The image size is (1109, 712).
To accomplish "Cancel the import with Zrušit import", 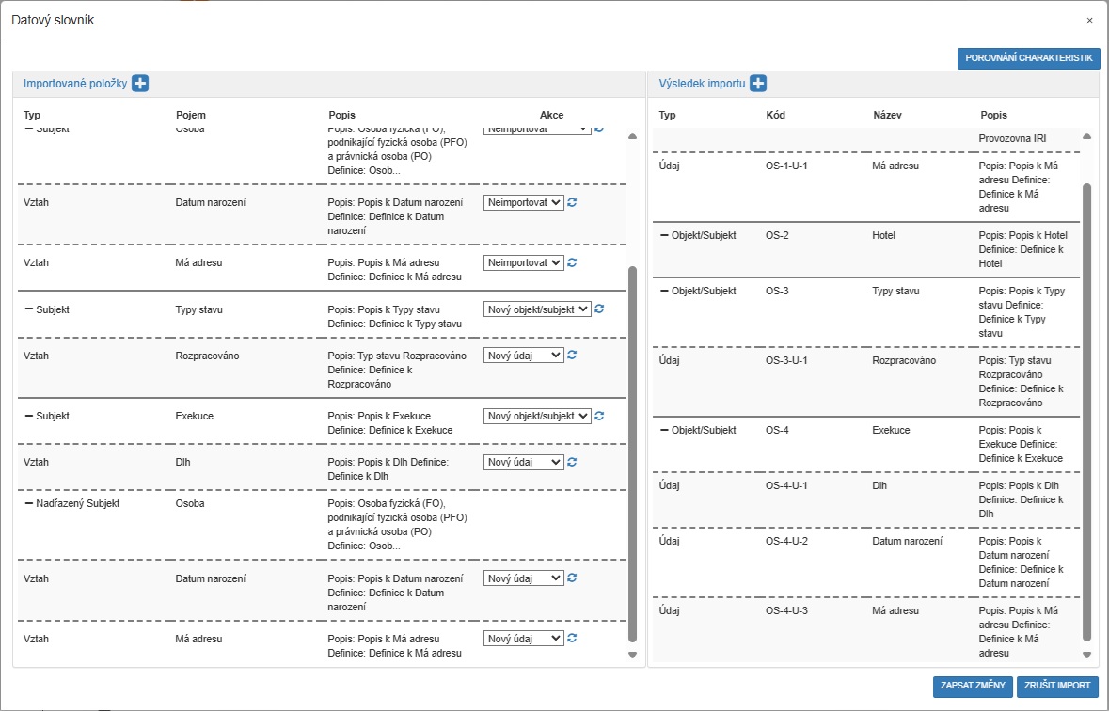I will (x=1057, y=686).
